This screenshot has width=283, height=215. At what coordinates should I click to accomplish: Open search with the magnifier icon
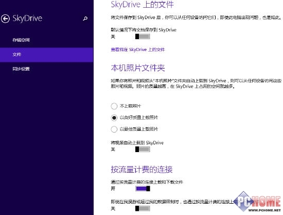click(85, 19)
